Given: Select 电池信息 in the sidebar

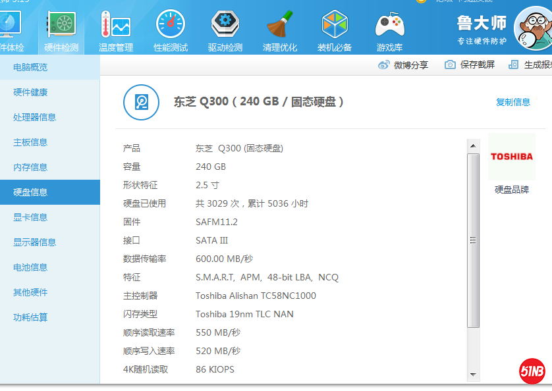Looking at the screenshot, I should coord(30,267).
